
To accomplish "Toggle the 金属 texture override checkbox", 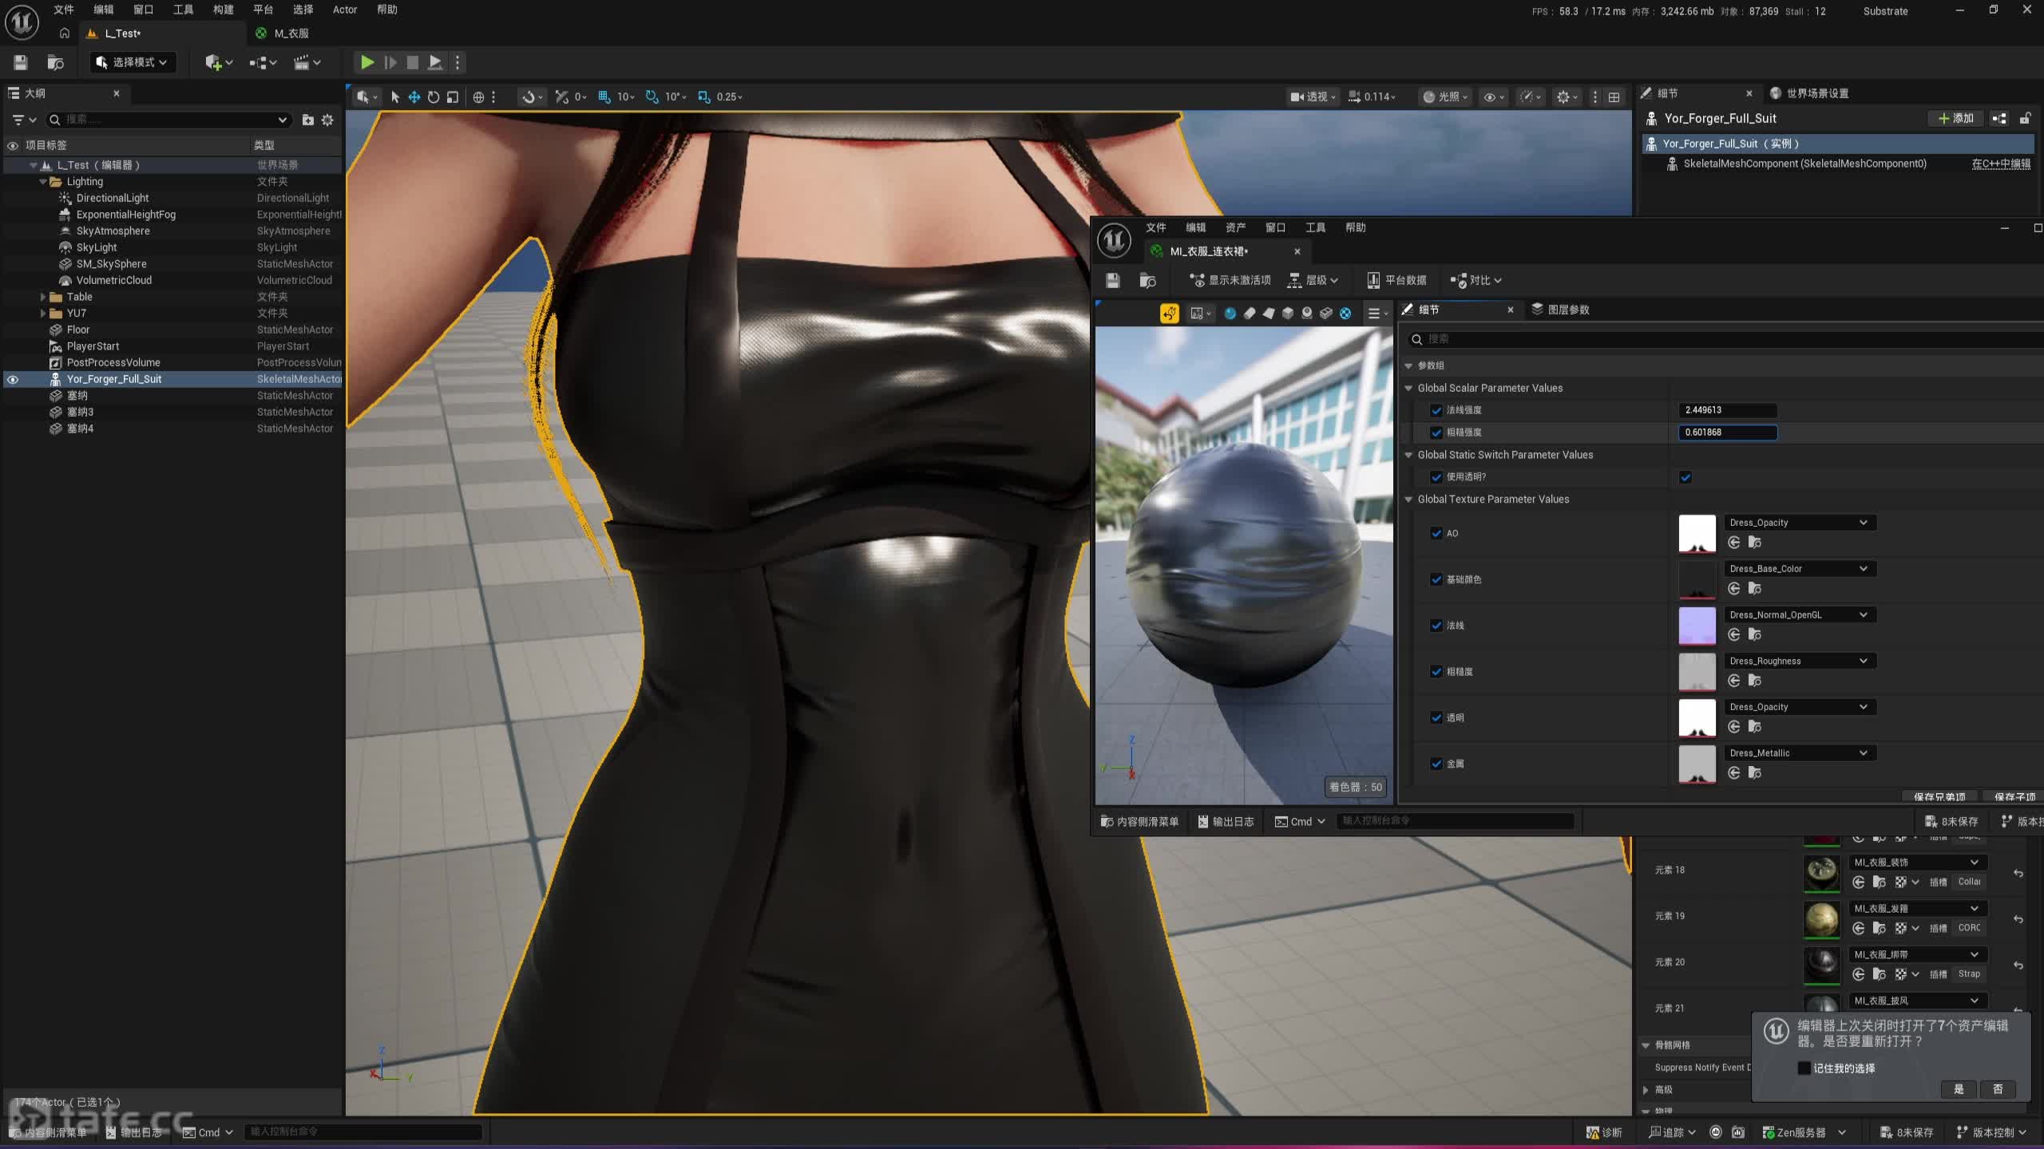I will pos(1436,764).
